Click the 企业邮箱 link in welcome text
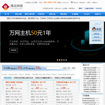Image resolution: width=105 pixels, height=105 pixels. [x=57, y=18]
